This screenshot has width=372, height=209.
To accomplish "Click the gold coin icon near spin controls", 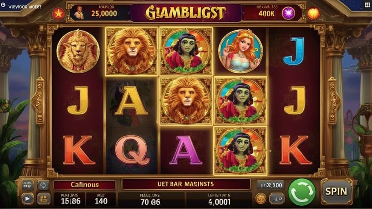I will coord(261,198).
